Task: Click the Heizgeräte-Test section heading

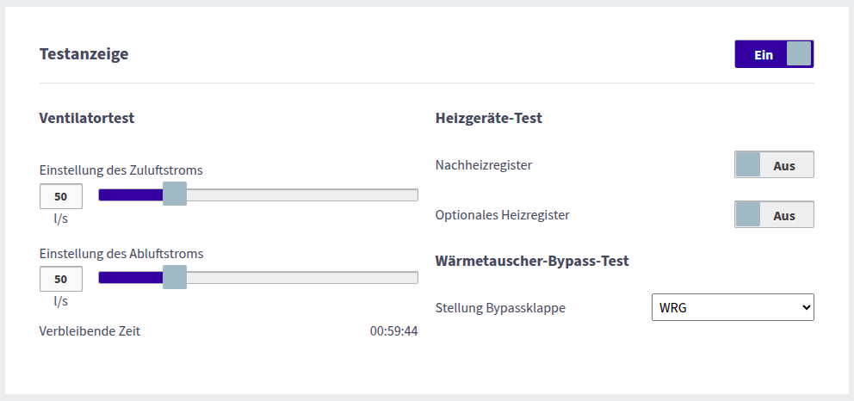Action: point(488,119)
